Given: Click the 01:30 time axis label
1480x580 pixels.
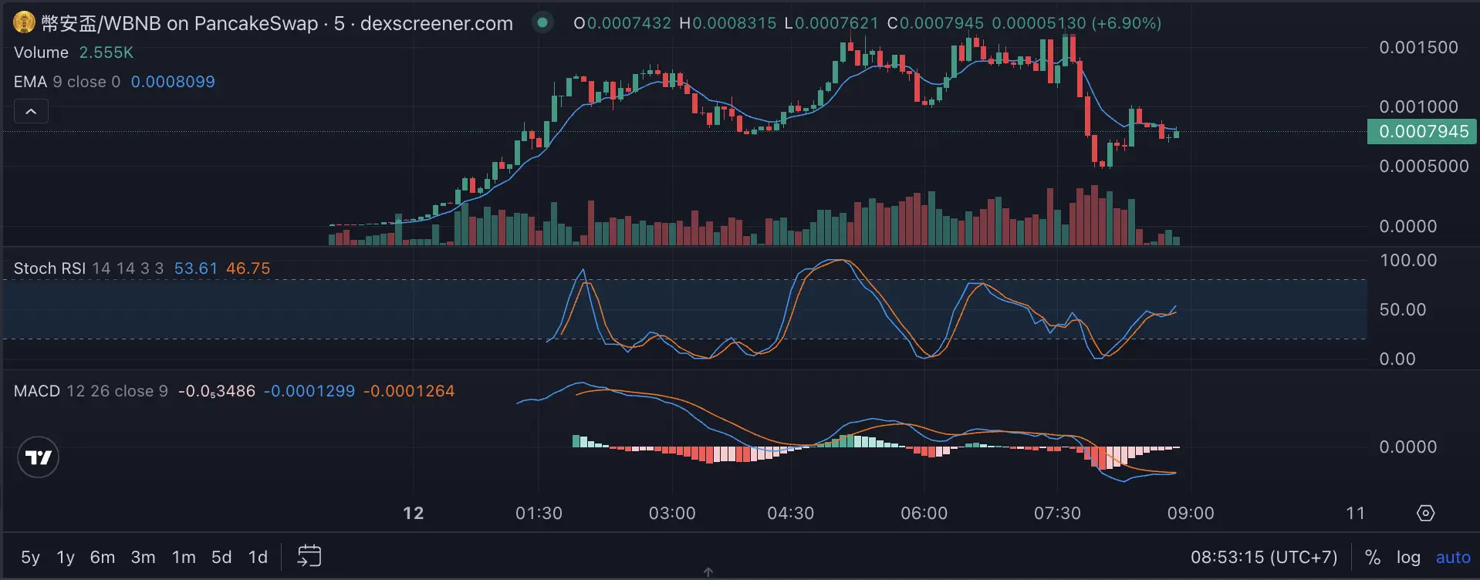Looking at the screenshot, I should click(x=539, y=513).
